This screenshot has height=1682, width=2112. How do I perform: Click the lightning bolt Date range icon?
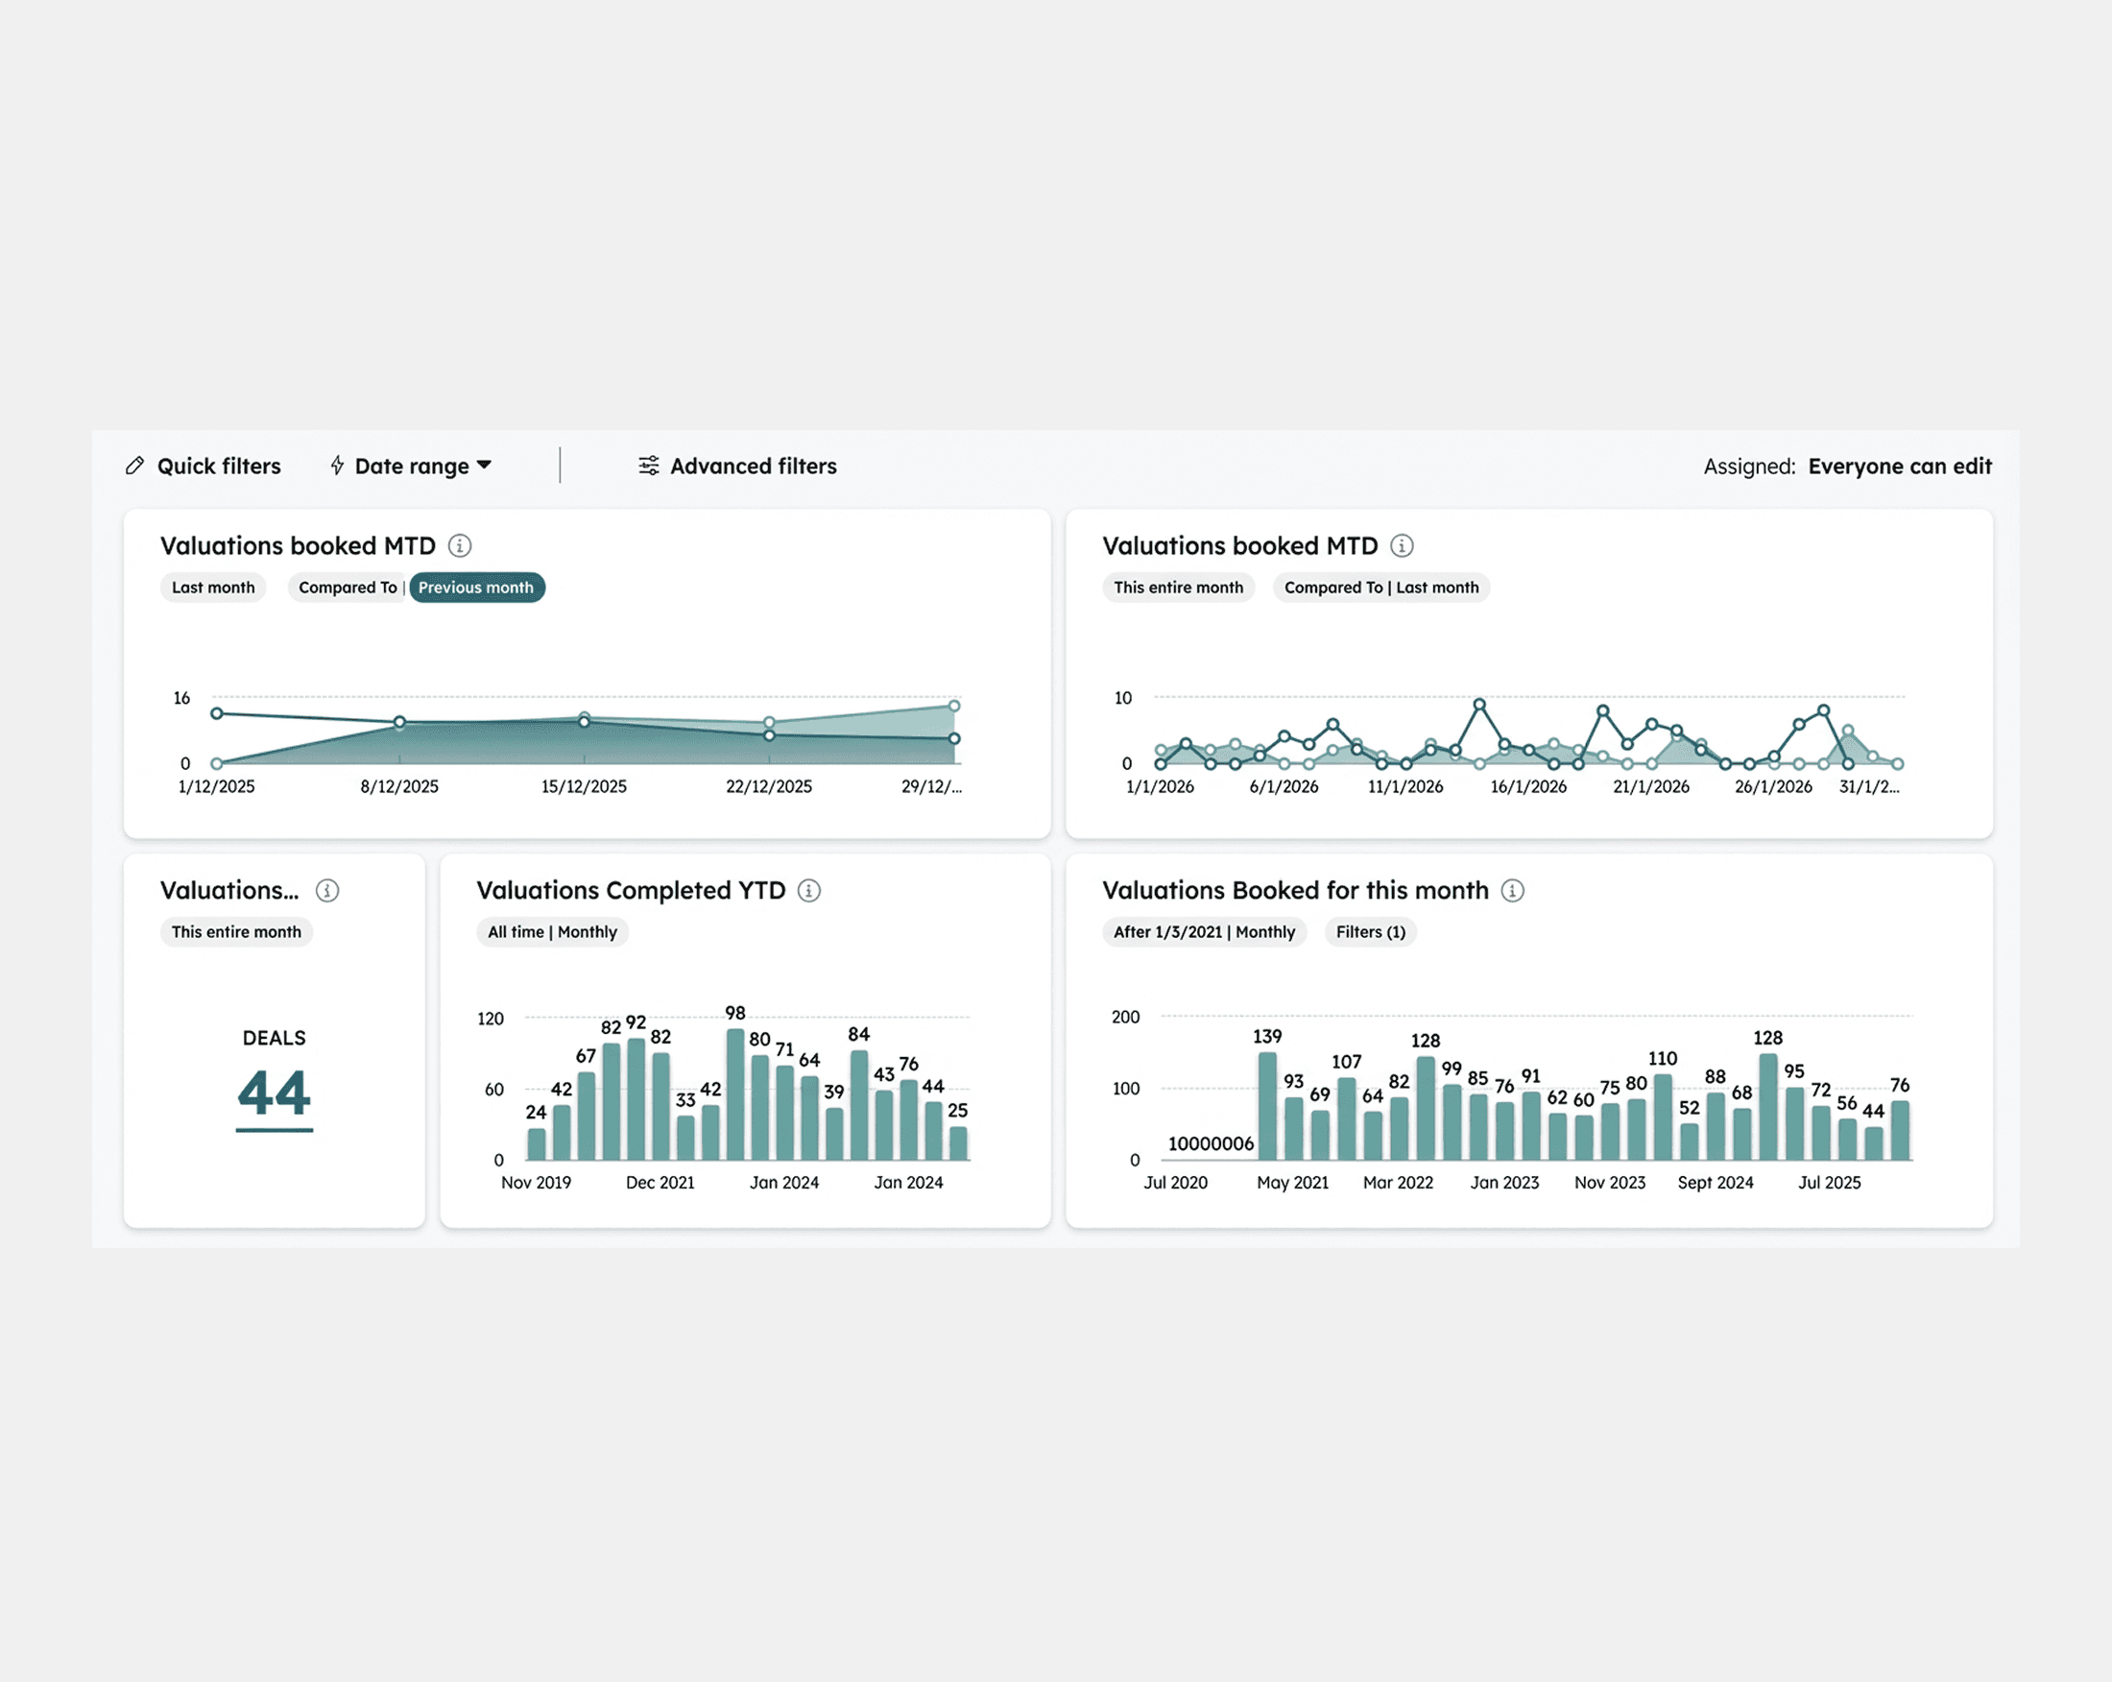click(x=337, y=467)
